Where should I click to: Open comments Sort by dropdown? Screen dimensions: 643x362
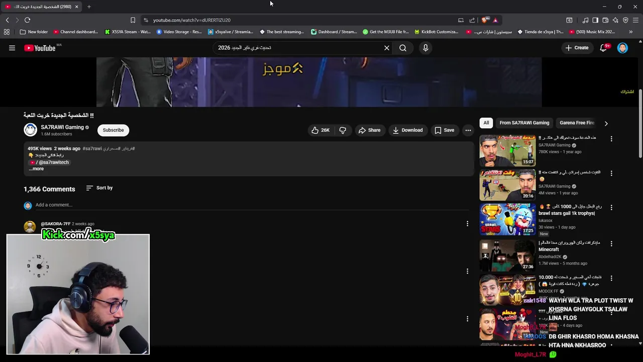pos(99,188)
